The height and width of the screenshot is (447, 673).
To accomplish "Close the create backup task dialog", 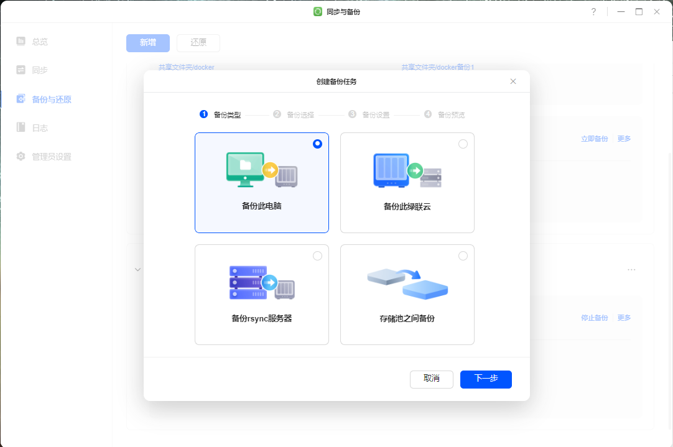I will coord(513,81).
